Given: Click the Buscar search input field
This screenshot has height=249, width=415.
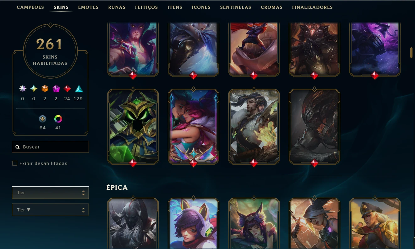Looking at the screenshot, I should click(50, 147).
